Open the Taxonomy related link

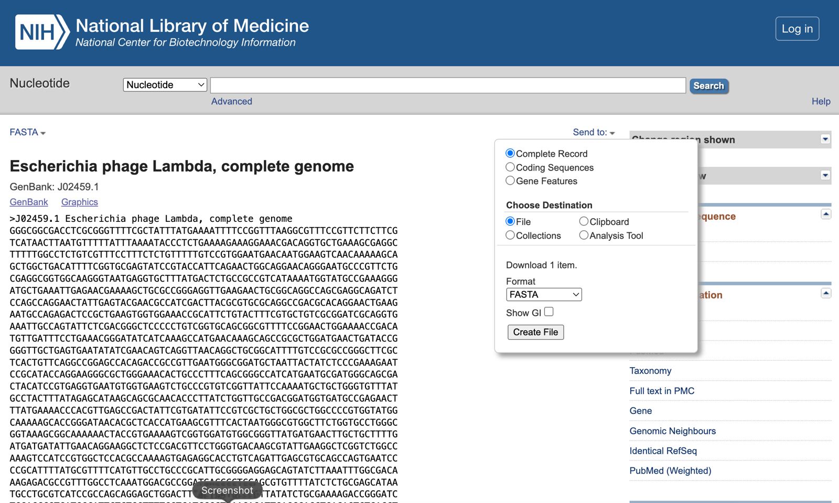point(650,371)
